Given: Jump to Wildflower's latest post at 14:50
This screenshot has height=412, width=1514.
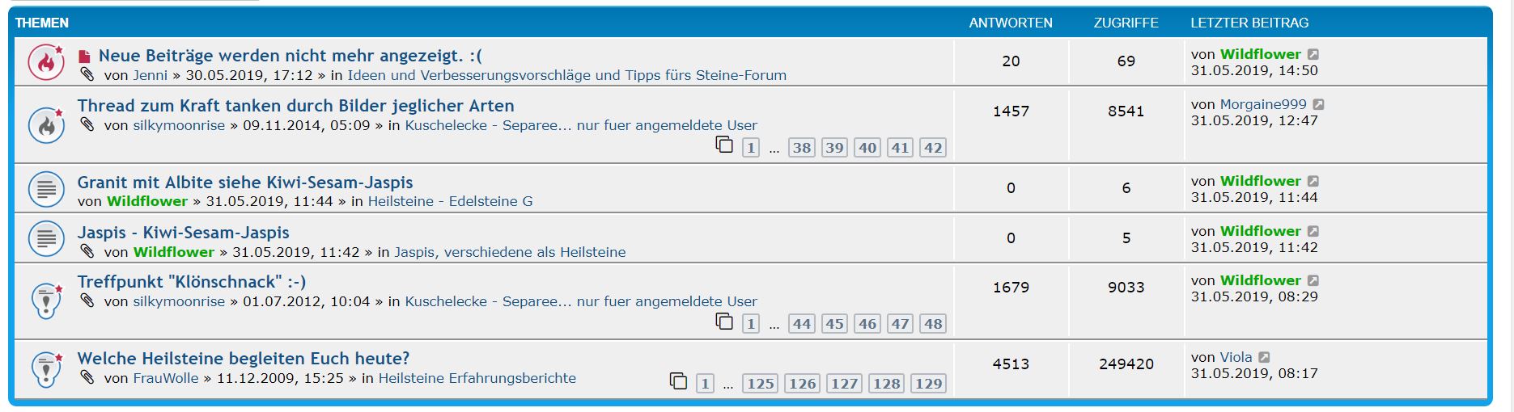Looking at the screenshot, I should tap(1313, 54).
